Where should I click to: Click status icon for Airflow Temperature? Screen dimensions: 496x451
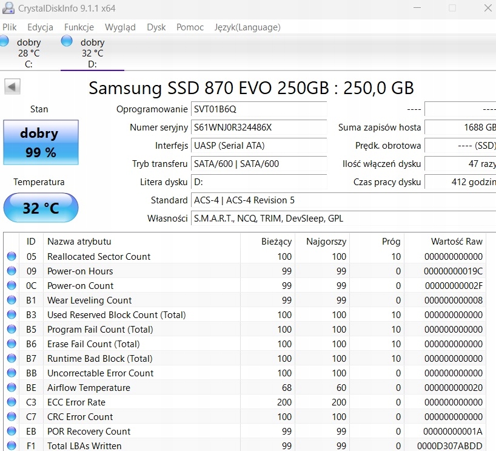coord(12,387)
